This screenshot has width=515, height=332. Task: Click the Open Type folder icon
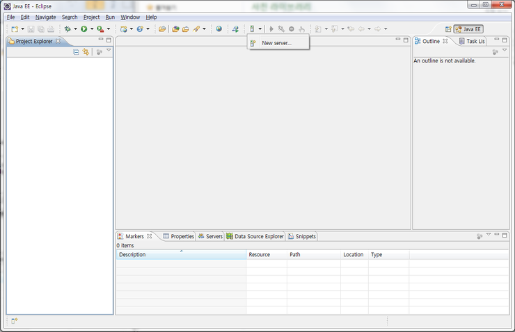pos(162,29)
